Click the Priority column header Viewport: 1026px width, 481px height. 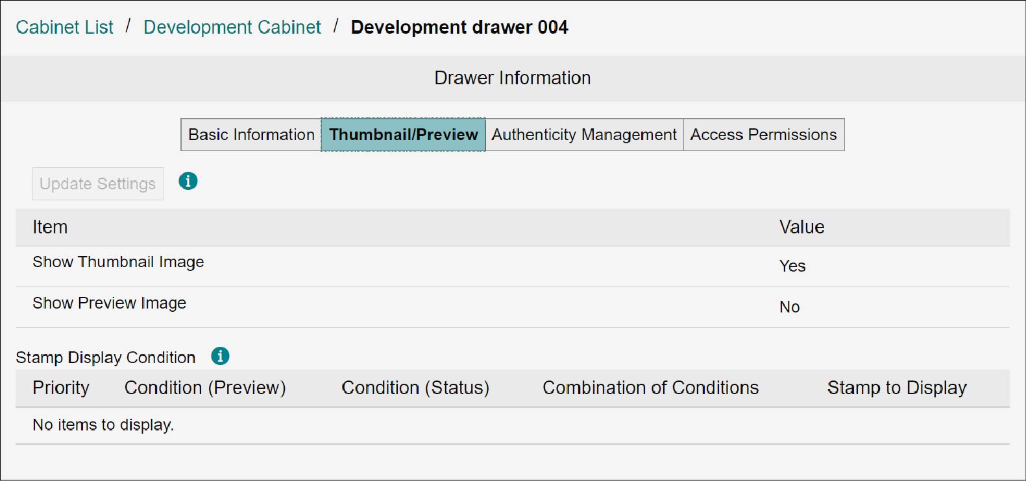click(x=61, y=388)
